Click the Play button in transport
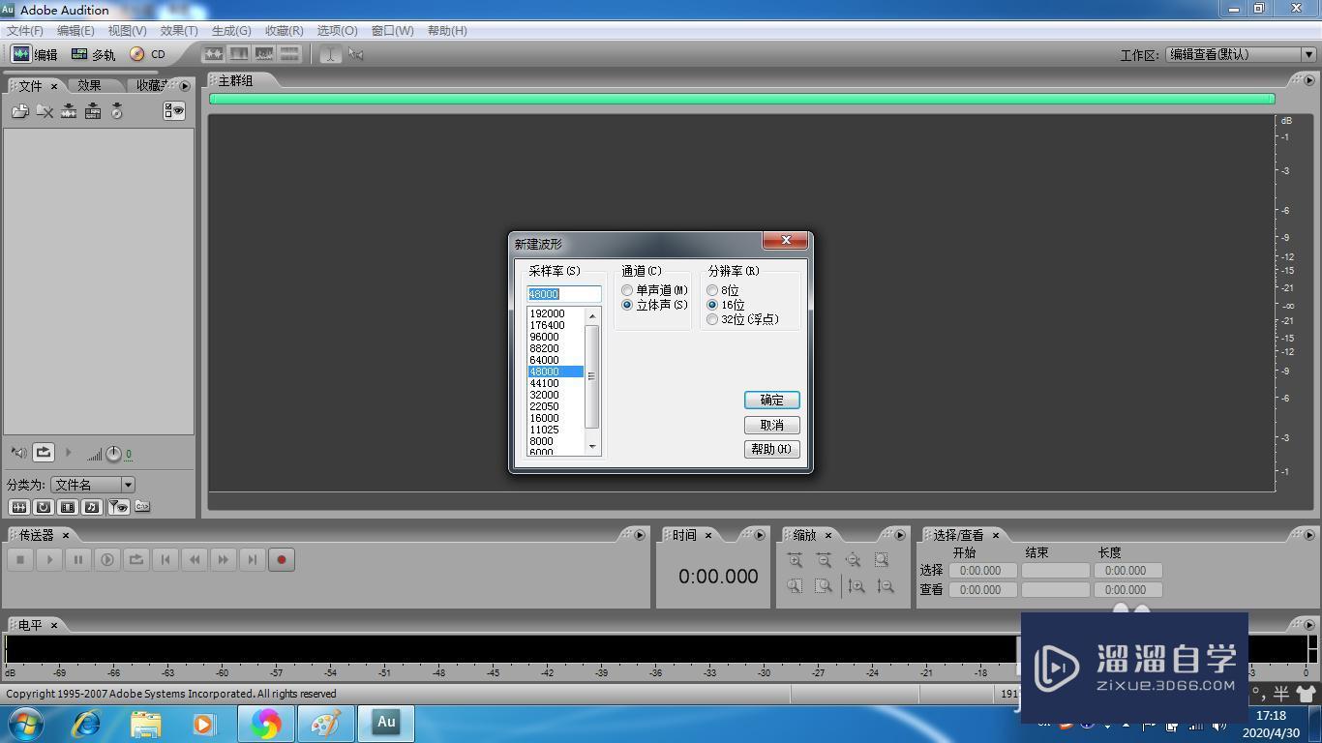Screen dimensions: 1322x743 pyautogui.click(x=49, y=559)
